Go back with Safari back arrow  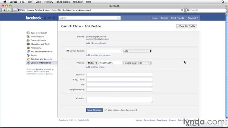point(4,10)
